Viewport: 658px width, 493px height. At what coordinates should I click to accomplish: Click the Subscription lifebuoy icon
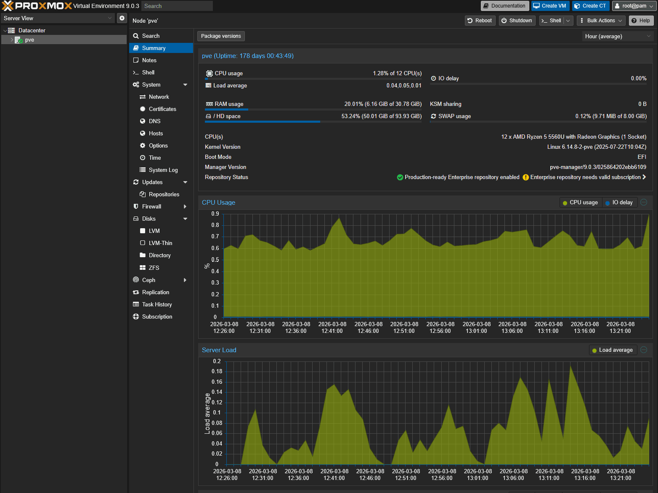[x=136, y=317]
